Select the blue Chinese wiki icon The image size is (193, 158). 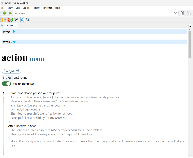coord(22,19)
